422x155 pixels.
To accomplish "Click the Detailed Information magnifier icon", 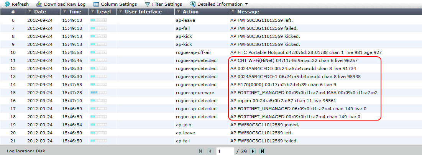I will click(192, 4).
